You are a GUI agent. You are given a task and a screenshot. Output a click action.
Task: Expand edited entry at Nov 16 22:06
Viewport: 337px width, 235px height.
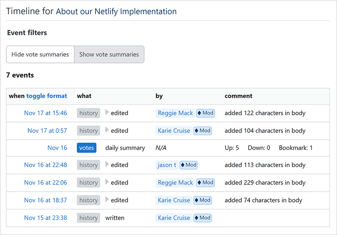tap(107, 182)
